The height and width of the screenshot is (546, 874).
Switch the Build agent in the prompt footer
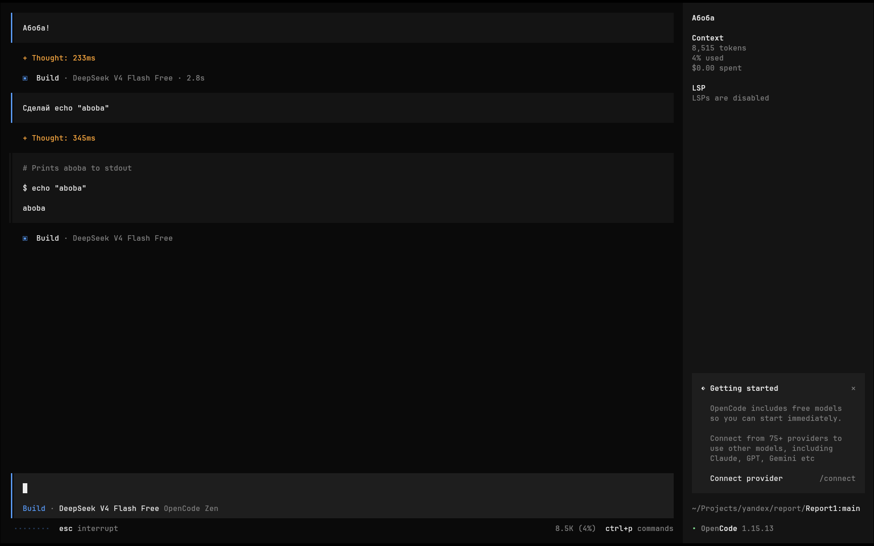pos(34,509)
